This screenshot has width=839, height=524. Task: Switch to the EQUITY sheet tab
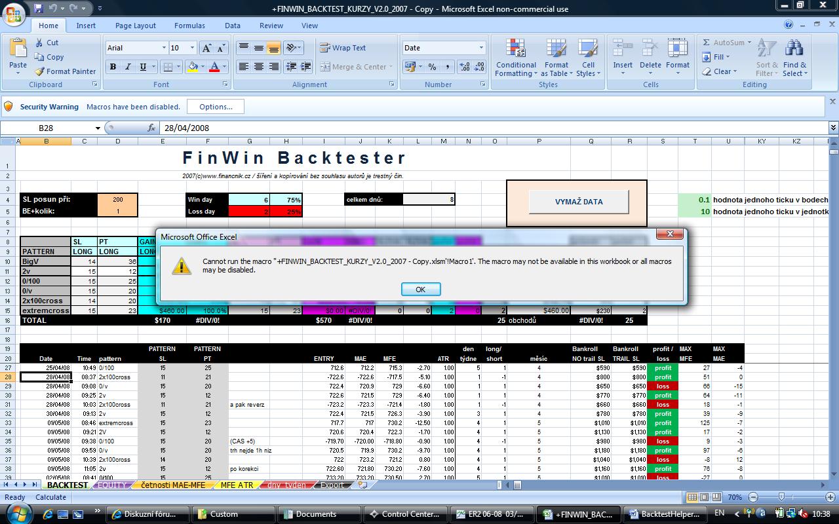coord(113,485)
